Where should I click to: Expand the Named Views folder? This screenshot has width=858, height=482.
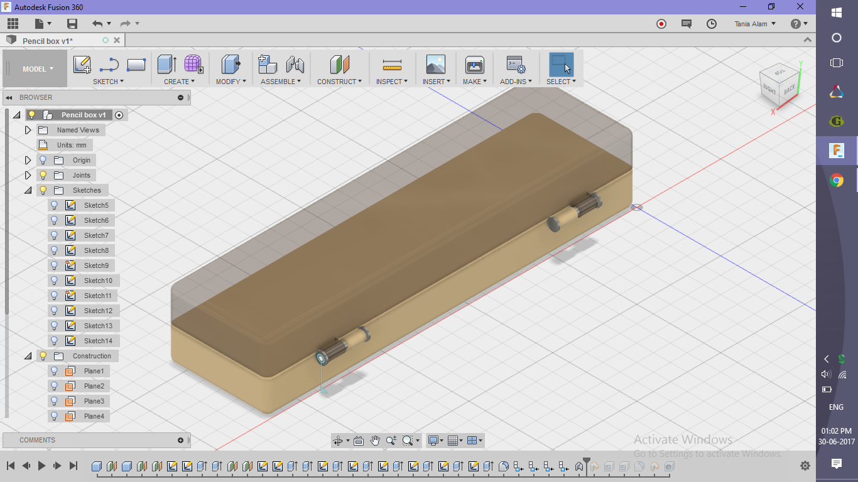[28, 130]
